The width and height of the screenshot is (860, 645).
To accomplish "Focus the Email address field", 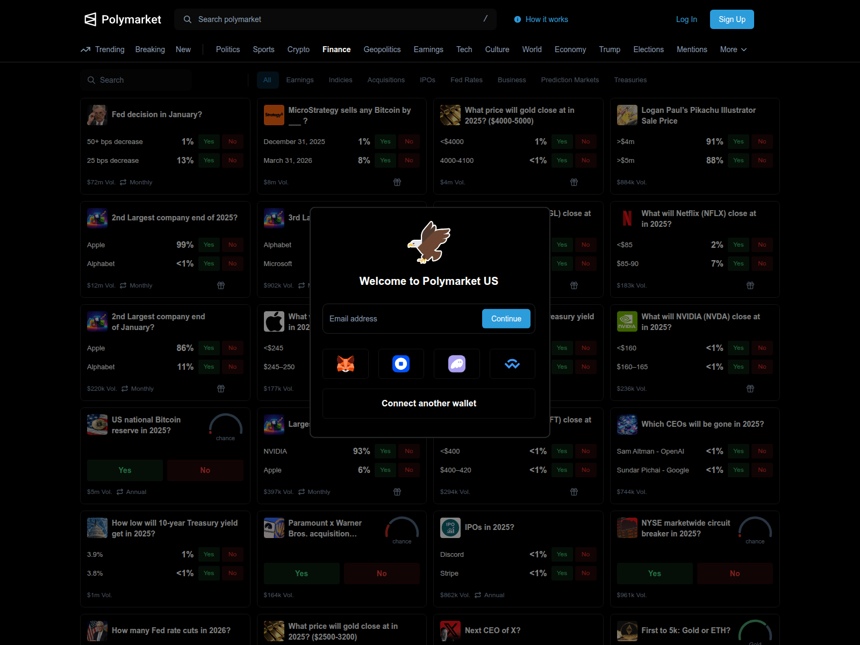I will tap(403, 319).
